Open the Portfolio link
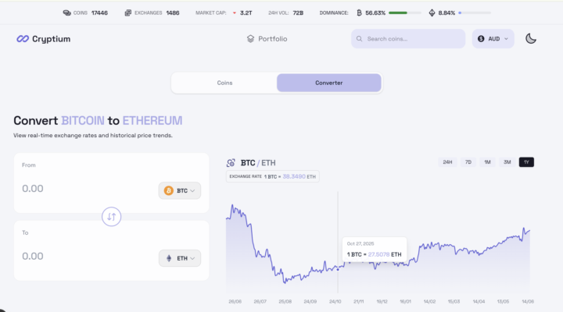563x312 pixels. click(x=267, y=39)
